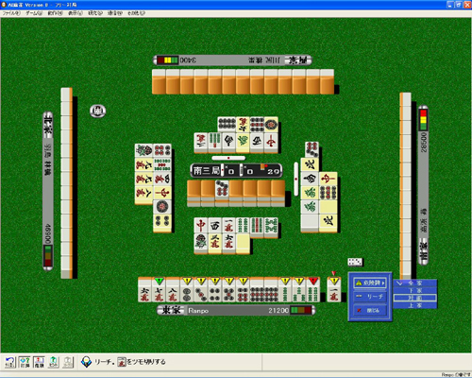Click the 西 tile in your discards

pos(215,226)
